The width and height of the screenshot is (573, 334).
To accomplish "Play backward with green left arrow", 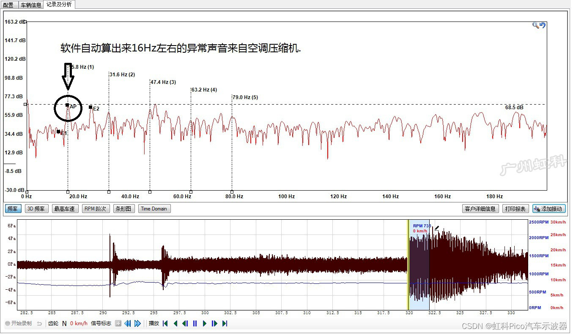I will click(175, 323).
